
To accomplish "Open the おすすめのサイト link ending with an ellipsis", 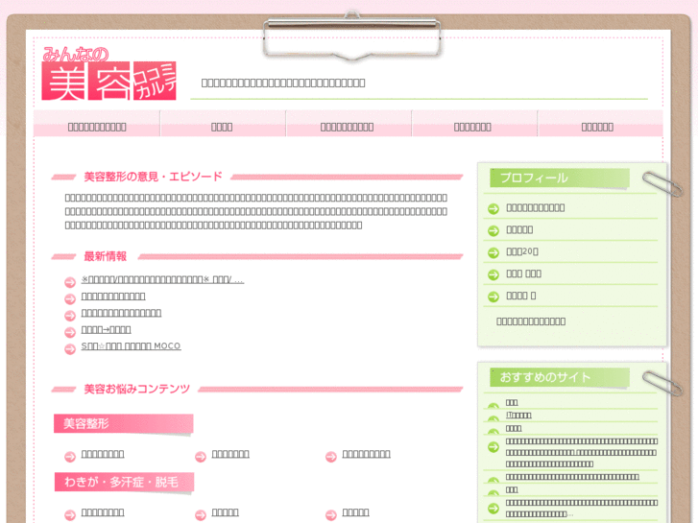I will (x=582, y=508).
